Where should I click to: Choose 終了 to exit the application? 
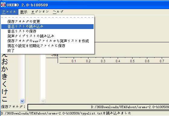pos(47,50)
